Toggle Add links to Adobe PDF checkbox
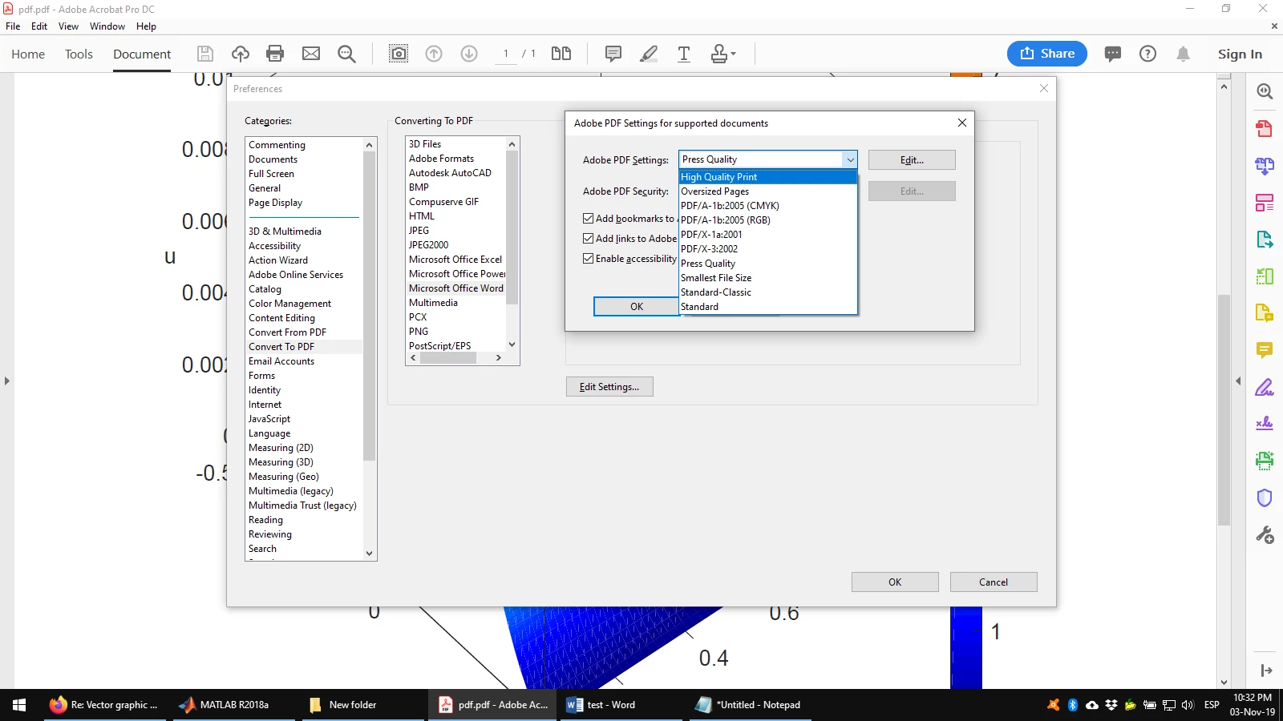1283x721 pixels. pos(589,238)
